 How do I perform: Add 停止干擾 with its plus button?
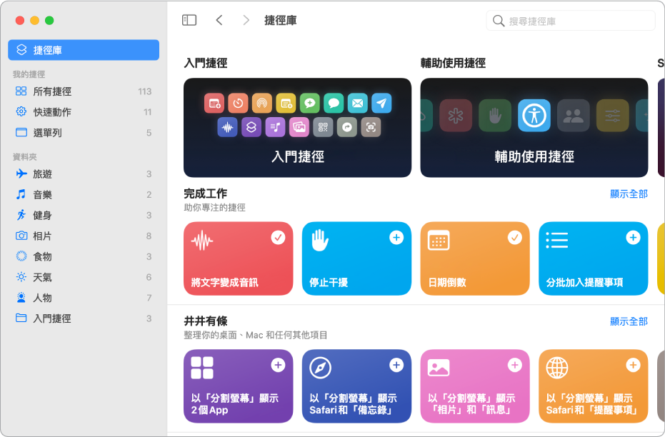tap(396, 237)
